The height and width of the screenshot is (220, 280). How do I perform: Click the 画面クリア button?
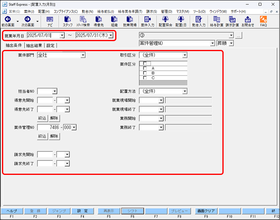tap(207, 210)
